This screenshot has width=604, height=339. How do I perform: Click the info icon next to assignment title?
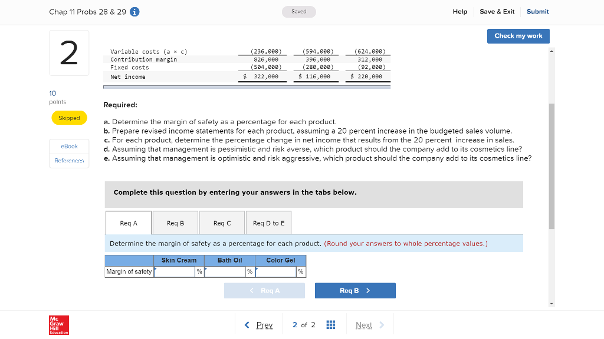[134, 11]
